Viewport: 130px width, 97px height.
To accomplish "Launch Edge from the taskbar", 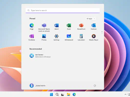I will coord(74,94).
